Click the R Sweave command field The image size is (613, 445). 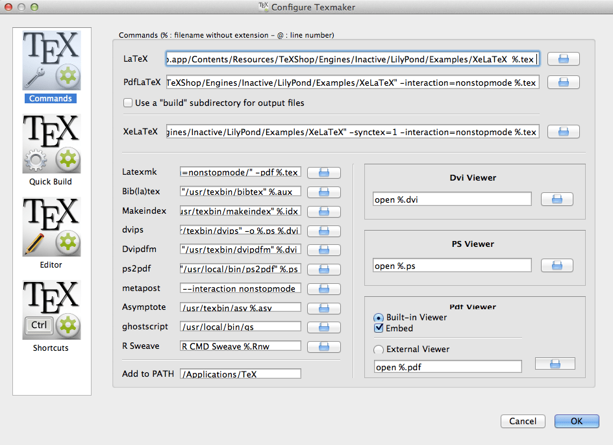click(x=240, y=346)
